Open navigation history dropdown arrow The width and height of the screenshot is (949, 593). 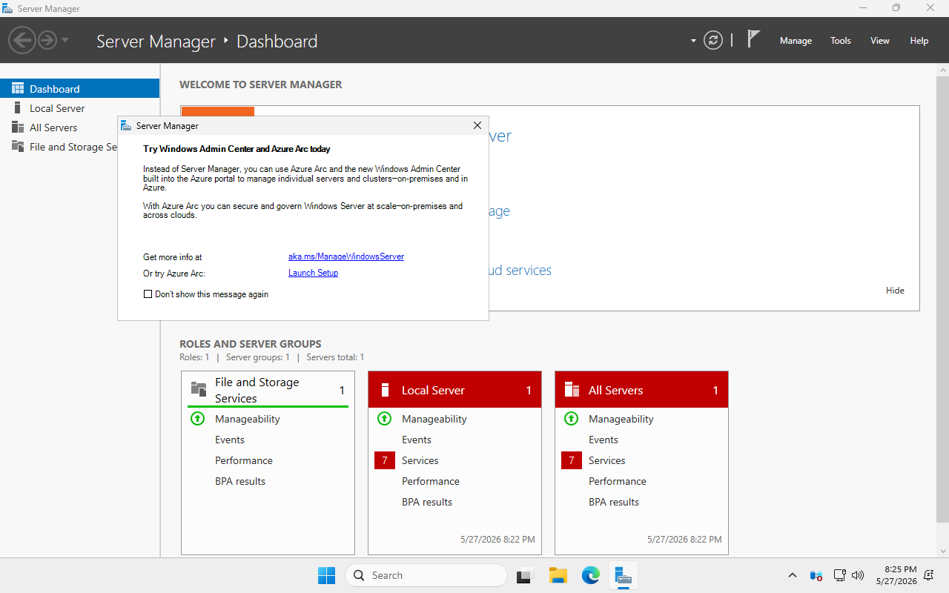click(65, 40)
